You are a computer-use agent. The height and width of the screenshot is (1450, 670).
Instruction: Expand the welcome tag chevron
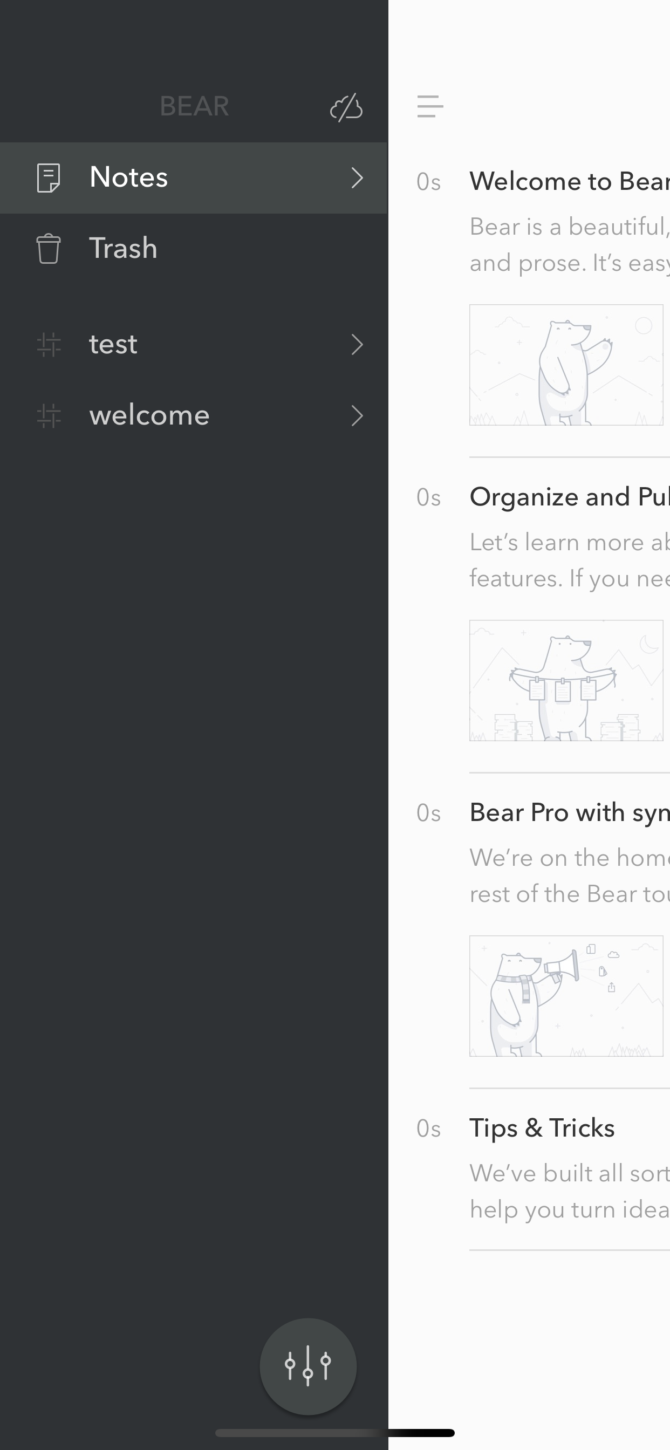pos(357,416)
